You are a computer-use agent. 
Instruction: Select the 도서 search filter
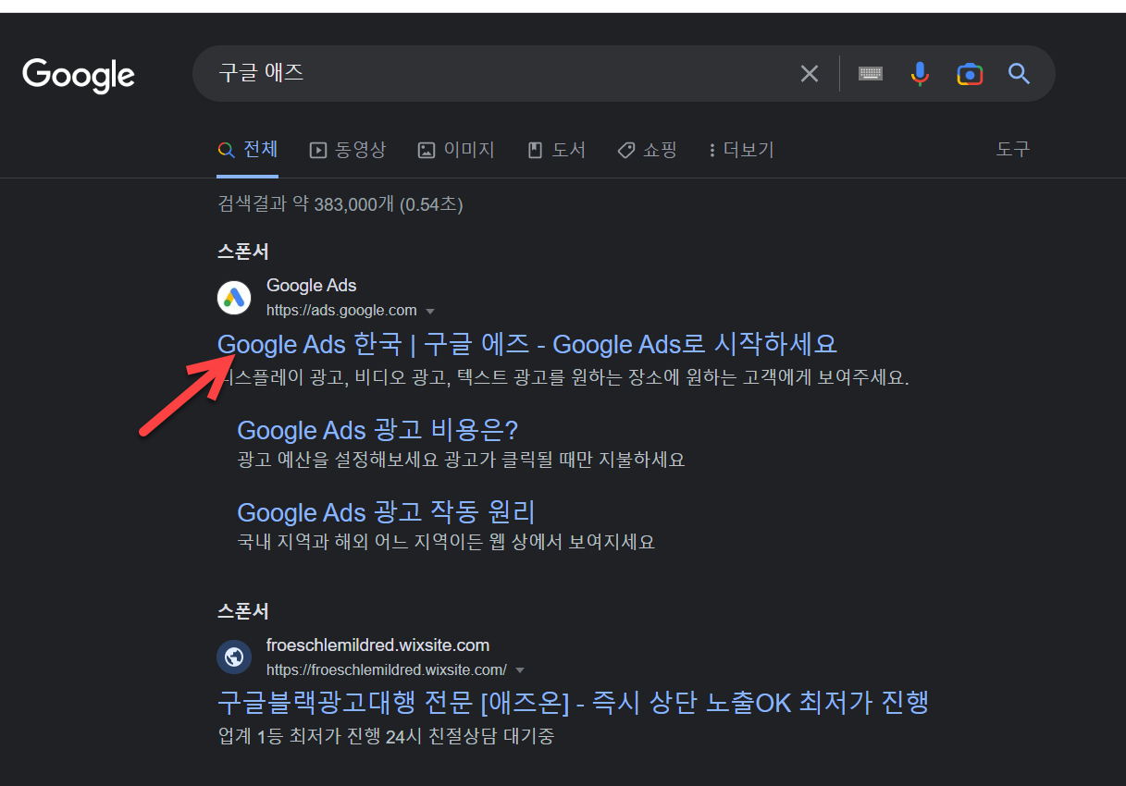click(x=556, y=149)
